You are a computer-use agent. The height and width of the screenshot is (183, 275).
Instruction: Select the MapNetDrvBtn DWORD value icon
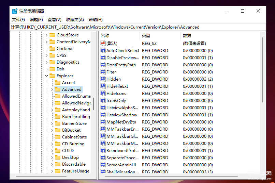(103, 122)
